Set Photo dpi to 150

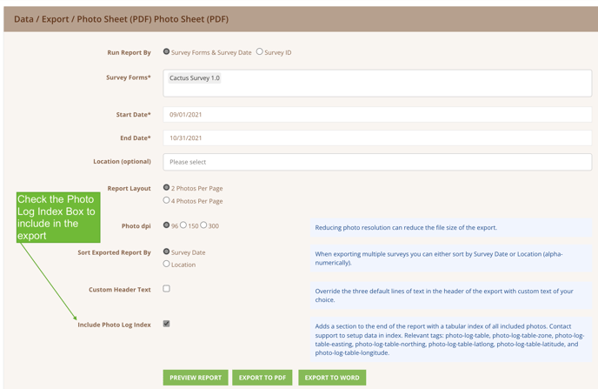pyautogui.click(x=183, y=225)
